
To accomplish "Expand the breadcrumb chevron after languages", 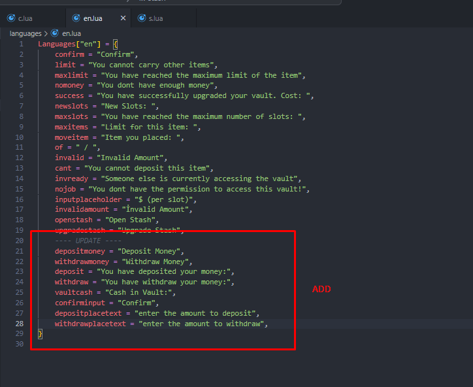I will pyautogui.click(x=46, y=33).
